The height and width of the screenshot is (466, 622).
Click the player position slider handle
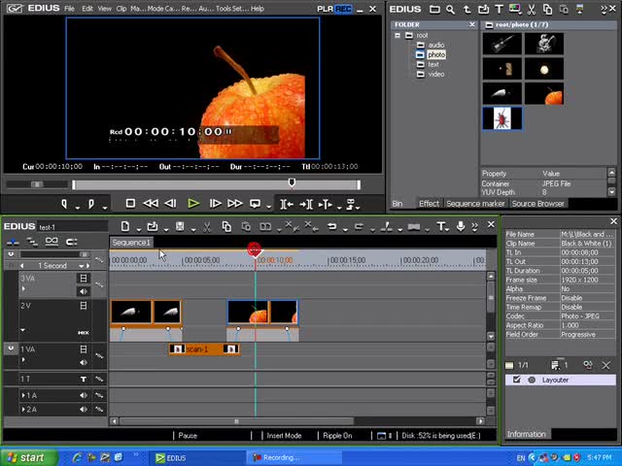291,183
